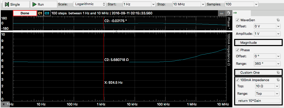284x108 pixels.
Task: Click the -180 phase axis value
Action: coord(5,28)
